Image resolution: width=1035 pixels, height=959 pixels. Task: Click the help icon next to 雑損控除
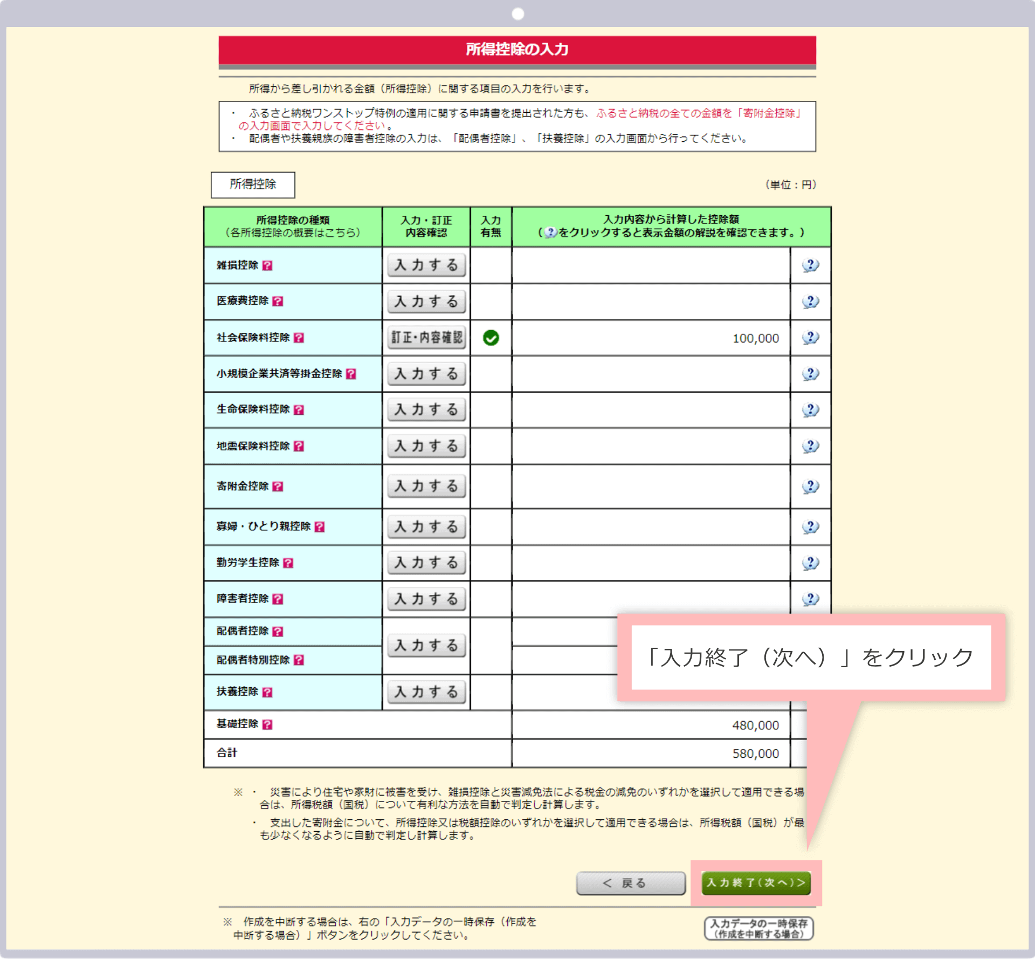[268, 265]
